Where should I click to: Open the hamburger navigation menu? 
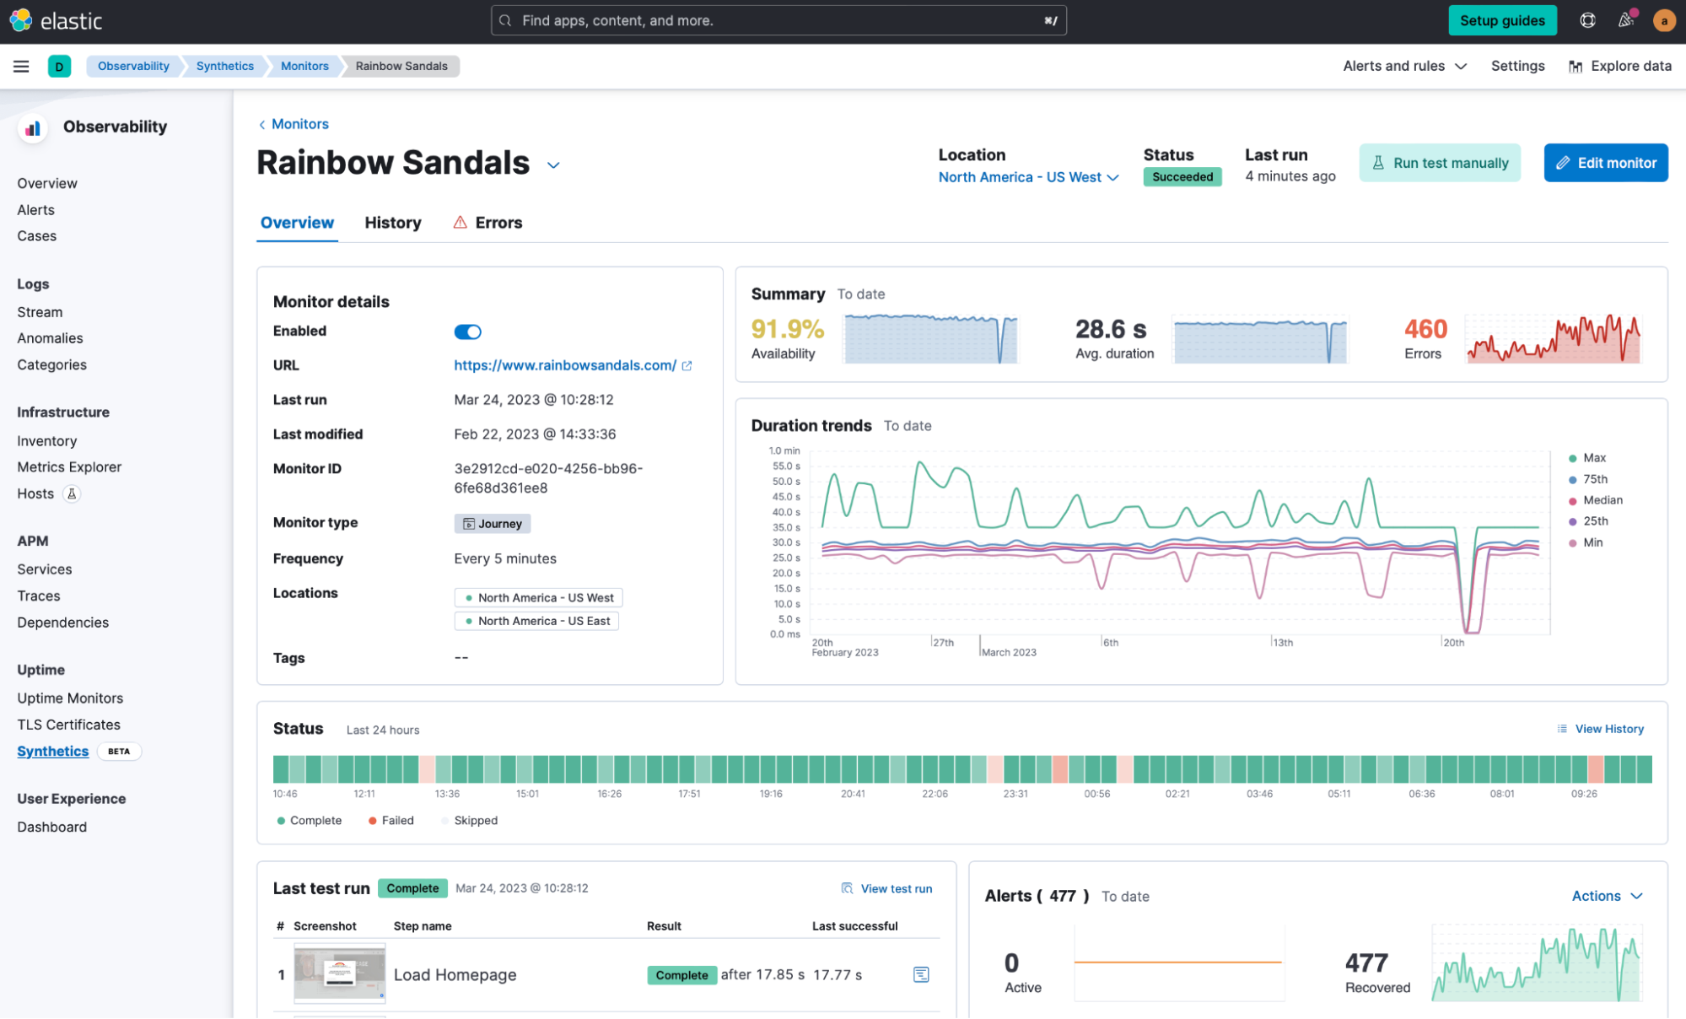[21, 66]
